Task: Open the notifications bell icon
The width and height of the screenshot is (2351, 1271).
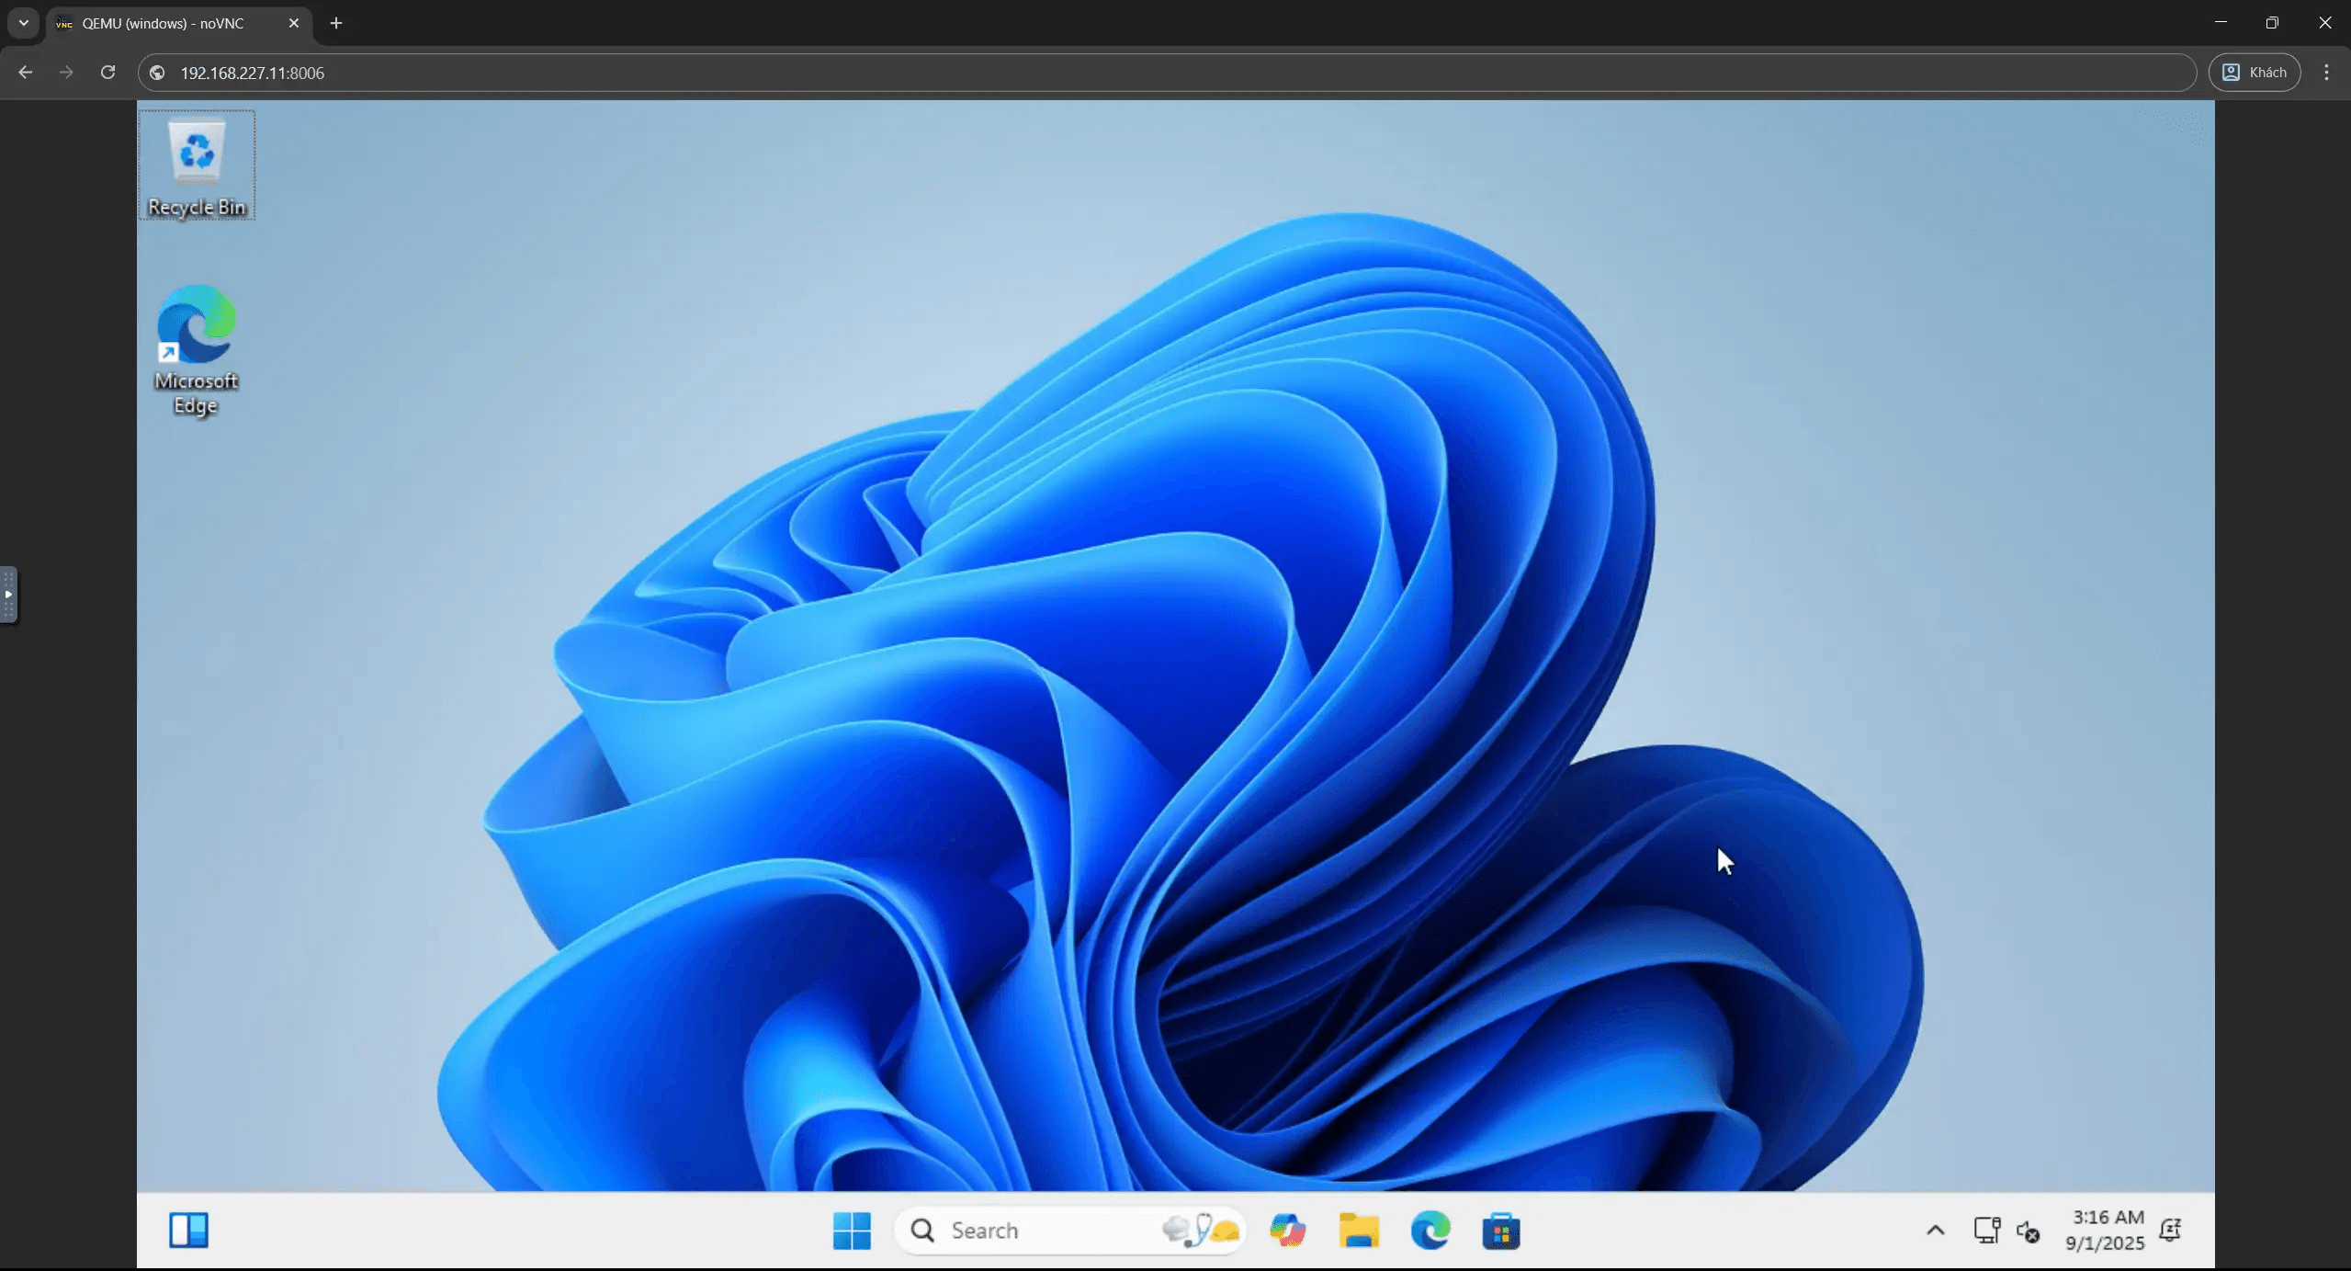Action: click(2170, 1230)
